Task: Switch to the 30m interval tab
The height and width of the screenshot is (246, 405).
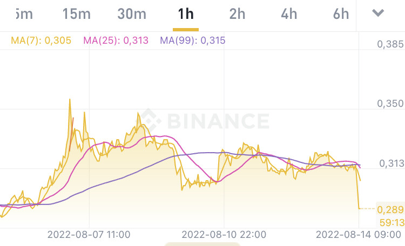Action: [x=132, y=14]
